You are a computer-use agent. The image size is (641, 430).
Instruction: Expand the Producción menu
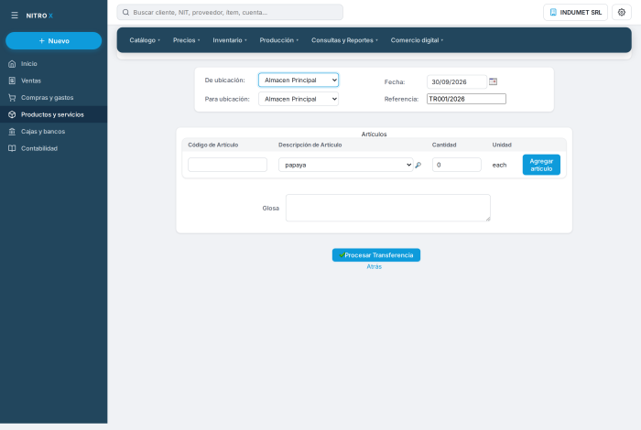tap(279, 40)
